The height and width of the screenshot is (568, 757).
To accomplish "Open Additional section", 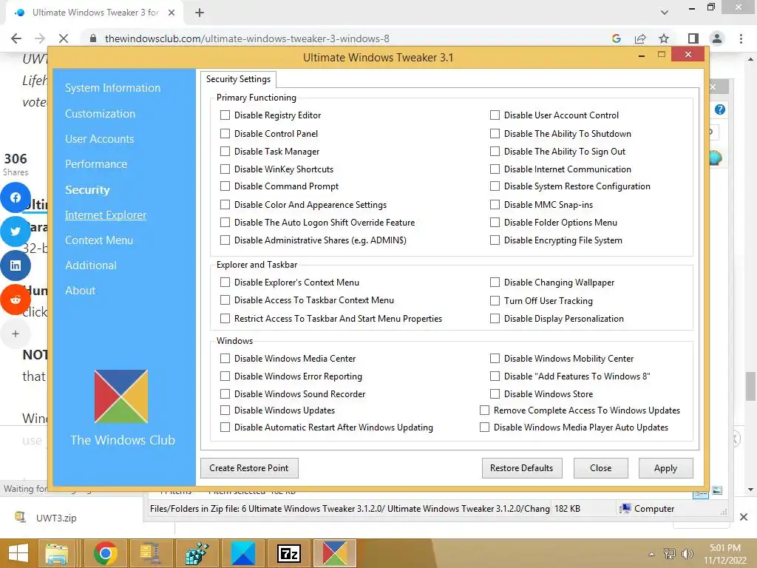I will 91,266.
